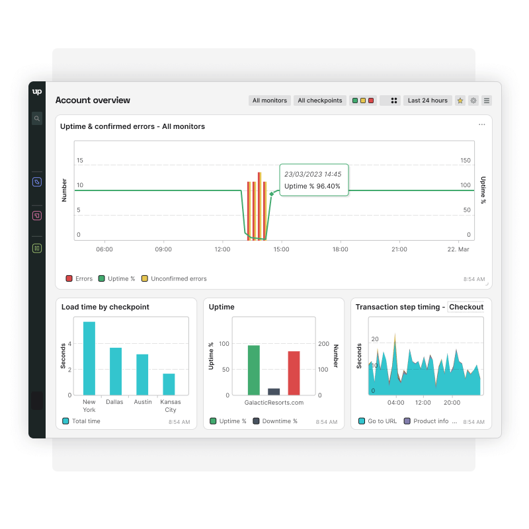Viewport: 529px width, 529px height.
Task: Select the pink sidebar section icon
Action: (x=36, y=216)
